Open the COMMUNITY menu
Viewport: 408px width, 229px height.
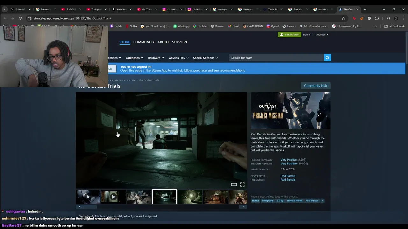(x=144, y=42)
